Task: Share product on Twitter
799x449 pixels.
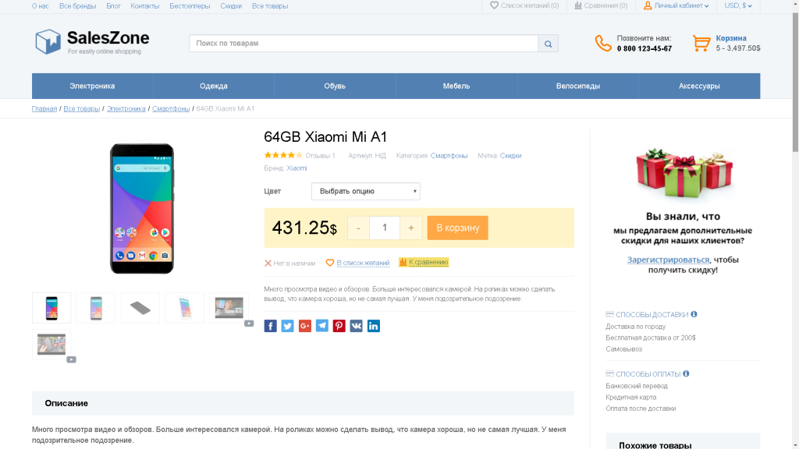Action: tap(287, 326)
